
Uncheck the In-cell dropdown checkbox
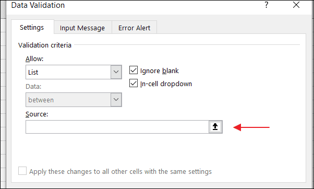tap(134, 84)
